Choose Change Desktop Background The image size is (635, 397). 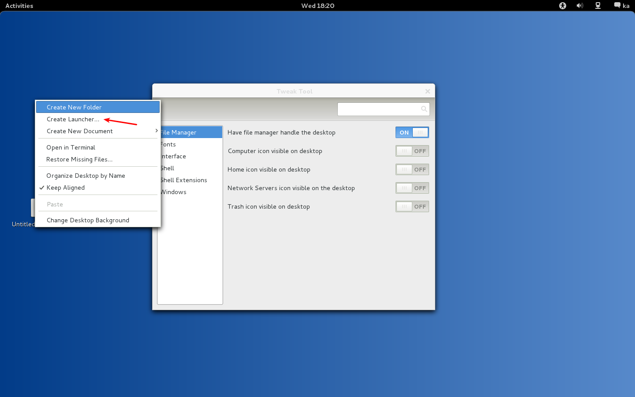pos(88,220)
